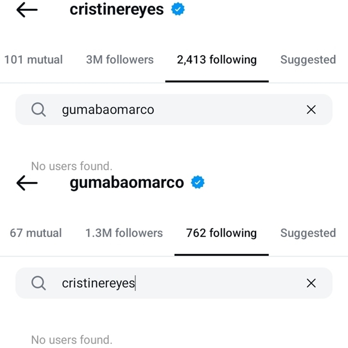Click verified badge next to gumabaomarco
Viewport: 348px width, 348px height.
(198, 183)
